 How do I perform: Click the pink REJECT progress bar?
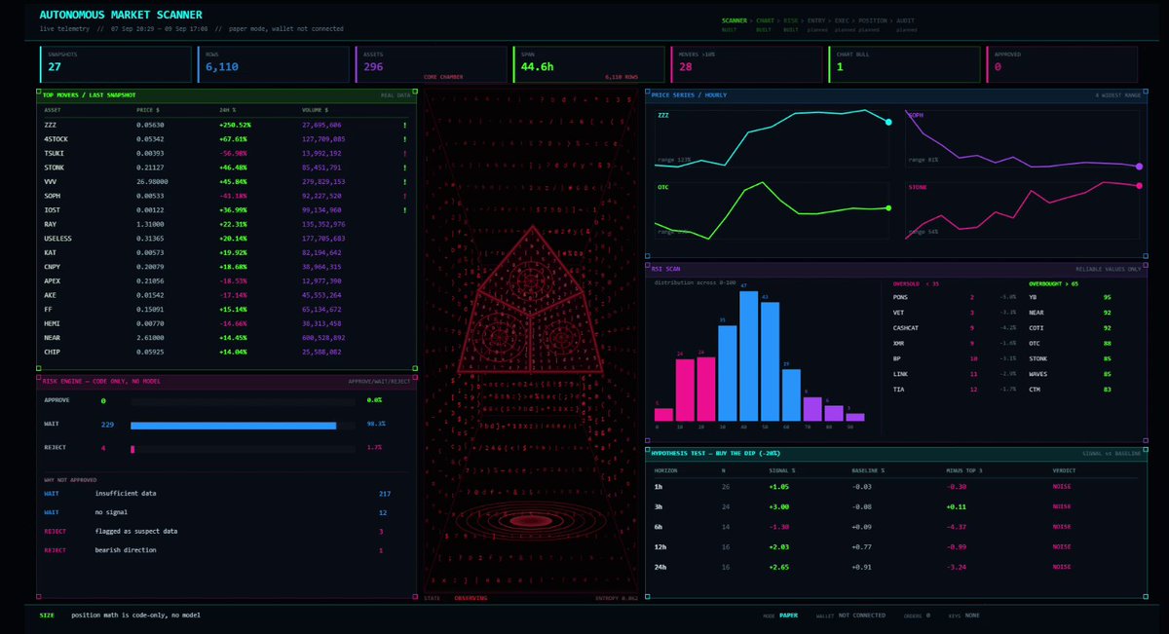[x=132, y=448]
